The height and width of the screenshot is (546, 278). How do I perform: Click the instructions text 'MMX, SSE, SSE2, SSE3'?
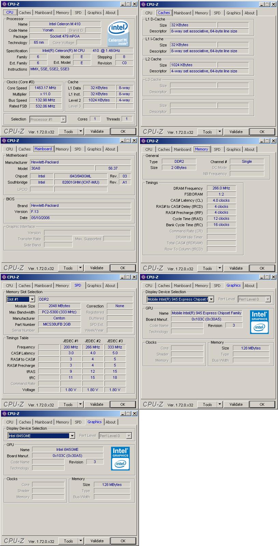pyautogui.click(x=50, y=69)
